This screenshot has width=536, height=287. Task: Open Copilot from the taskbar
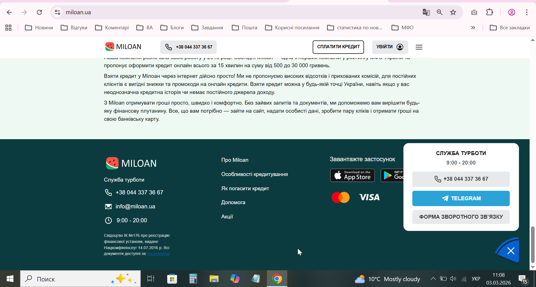[x=235, y=279]
